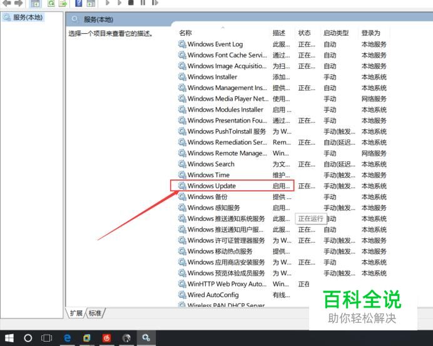Open Cortana circle on the taskbar
Viewport: 433px width, 346px height.
[28, 338]
